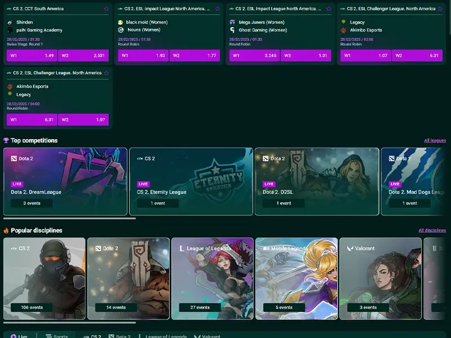Favorite the CCT South America match
This screenshot has height=338, width=451.
[x=106, y=9]
